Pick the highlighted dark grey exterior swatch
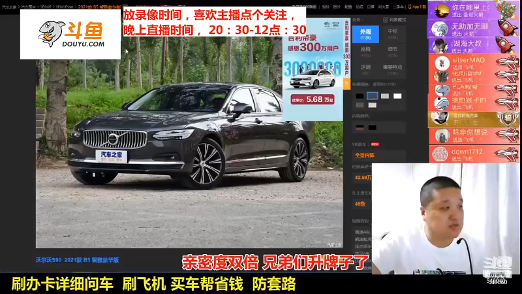This screenshot has height=294, width=522. (372, 96)
